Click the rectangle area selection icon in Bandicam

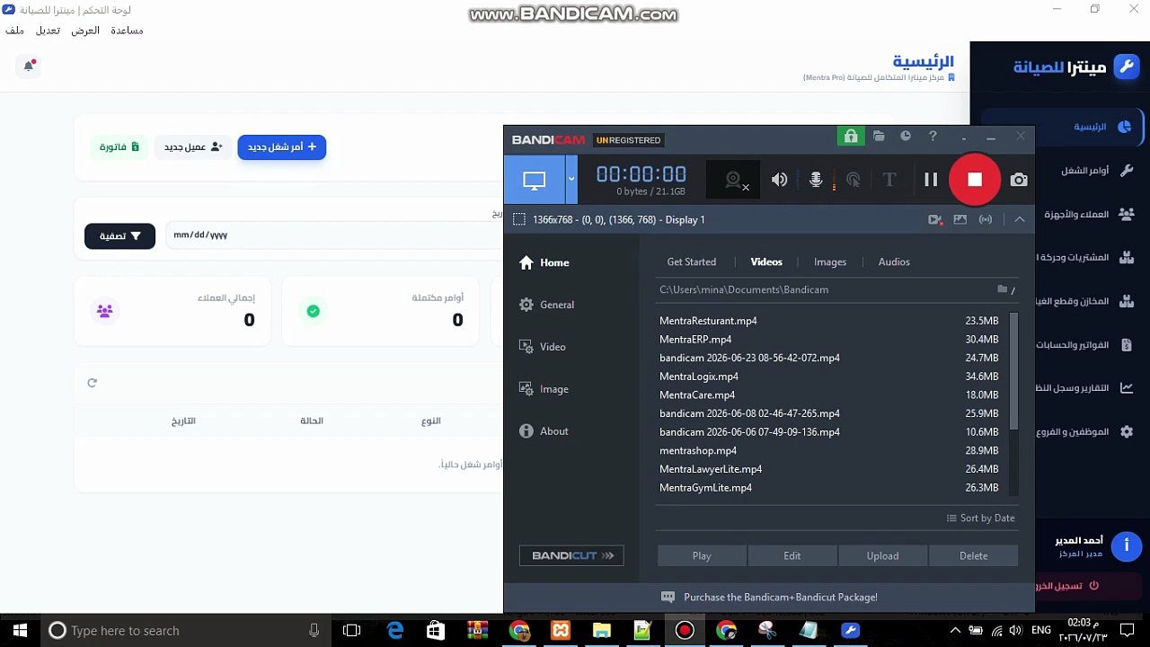(518, 219)
